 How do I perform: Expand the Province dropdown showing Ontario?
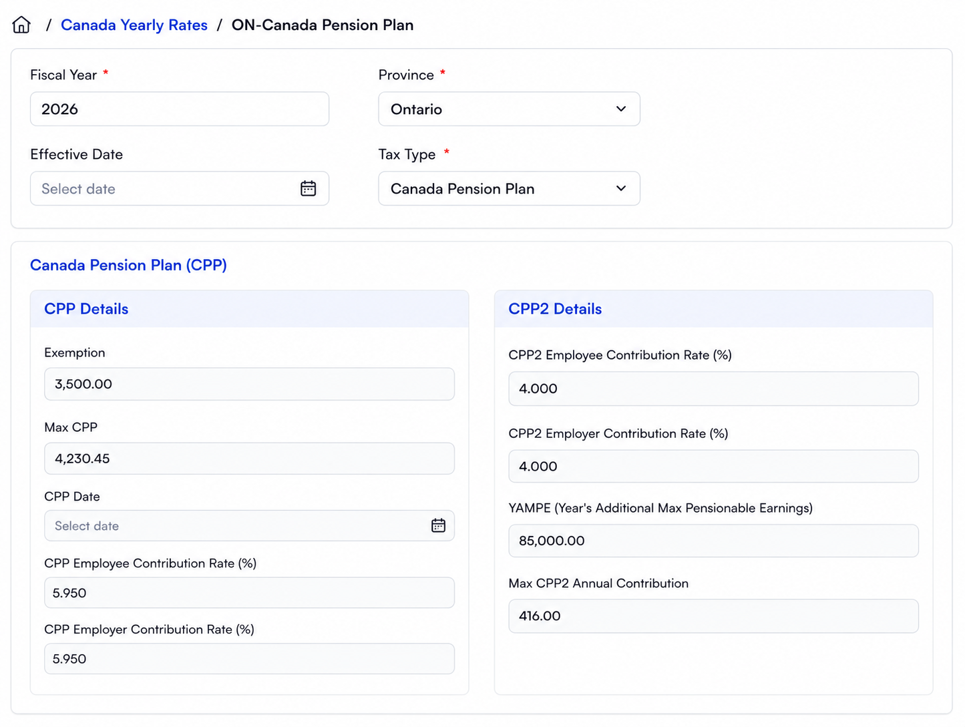(x=509, y=109)
